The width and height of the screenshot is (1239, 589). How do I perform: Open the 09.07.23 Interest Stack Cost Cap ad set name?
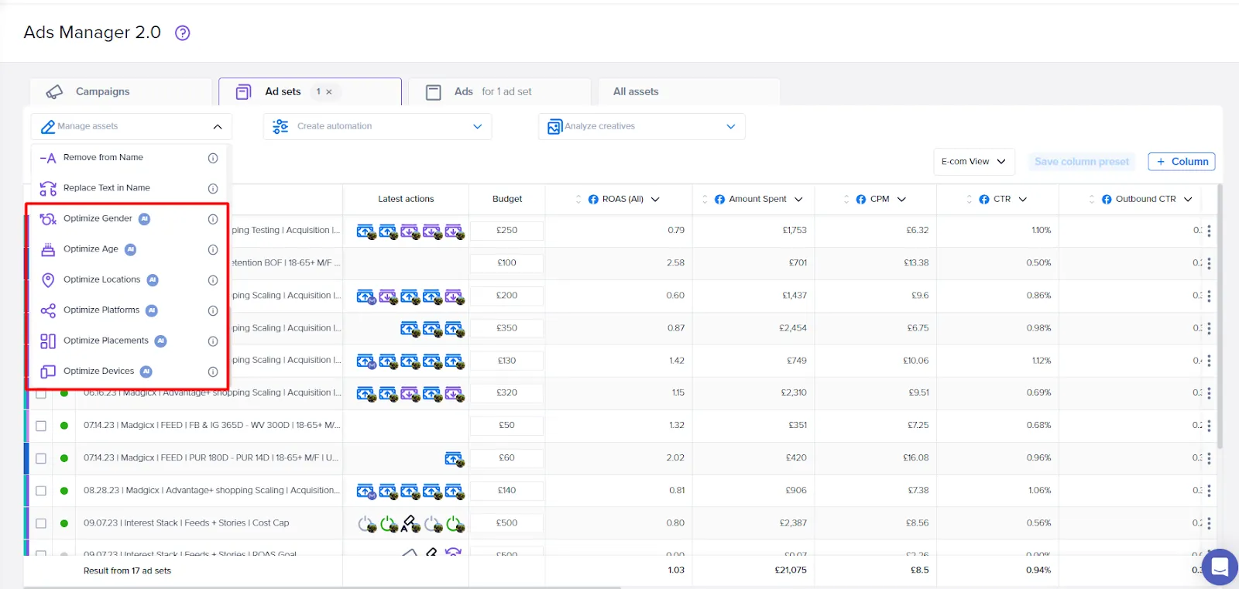(x=186, y=523)
